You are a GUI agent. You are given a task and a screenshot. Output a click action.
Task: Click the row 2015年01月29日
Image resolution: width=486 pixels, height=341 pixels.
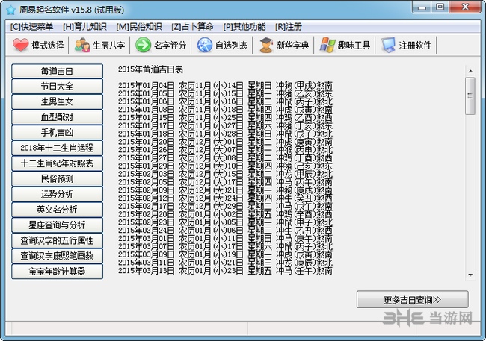coord(225,166)
